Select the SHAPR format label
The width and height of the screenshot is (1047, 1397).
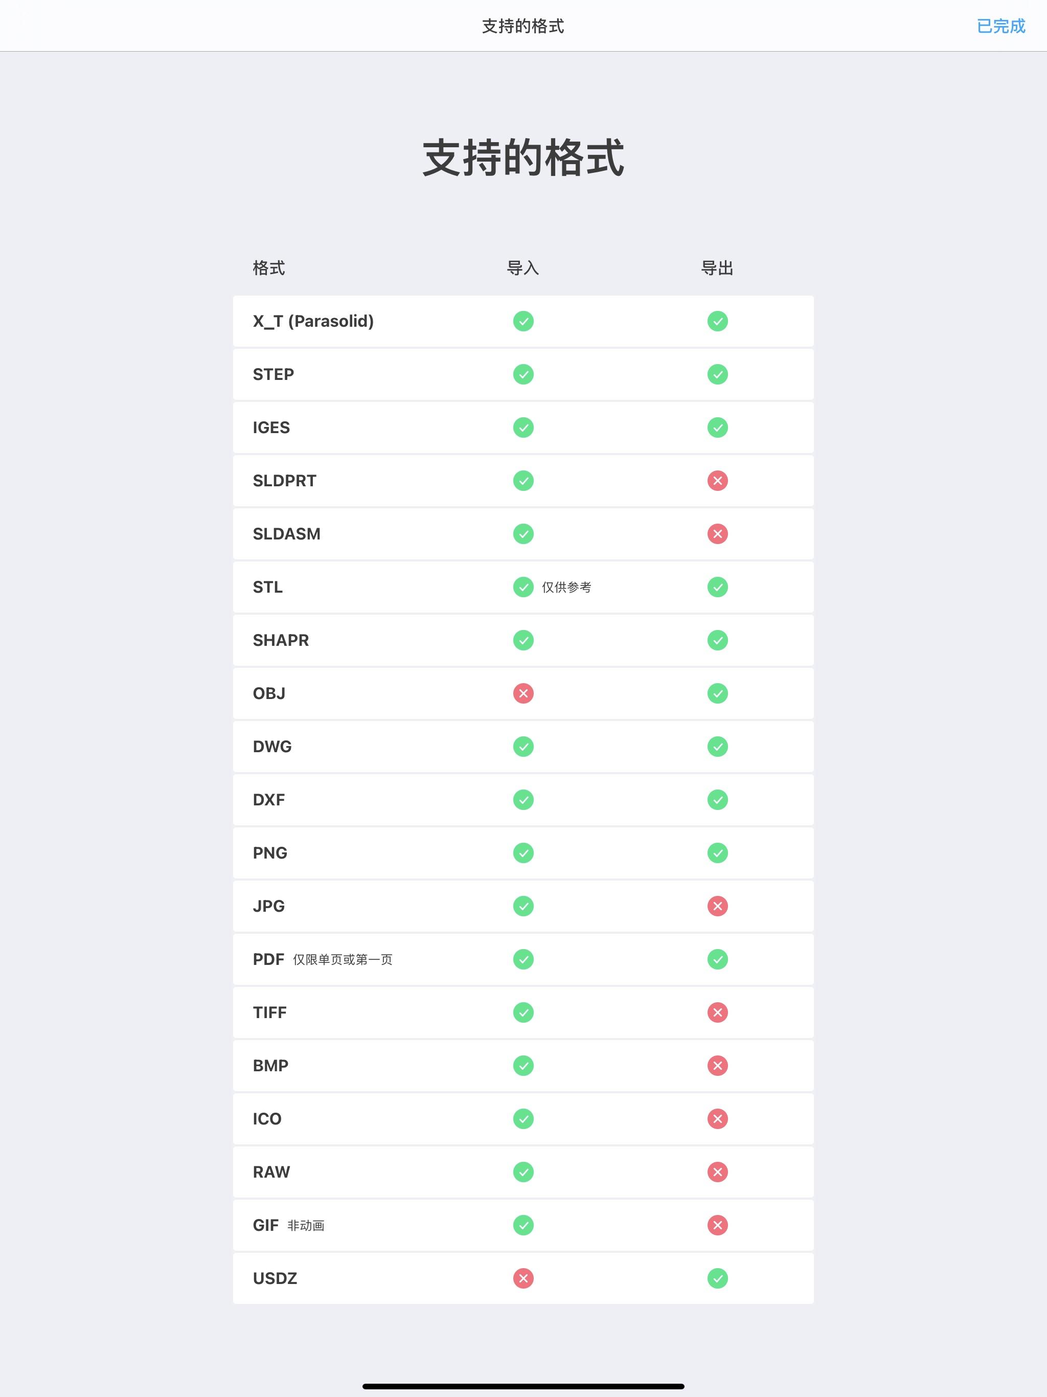(x=281, y=640)
